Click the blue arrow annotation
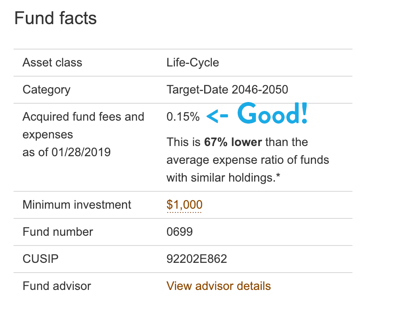This screenshot has height=331, width=399. [x=217, y=116]
